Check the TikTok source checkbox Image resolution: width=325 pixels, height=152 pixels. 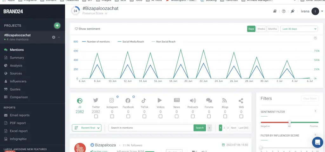coord(144,117)
